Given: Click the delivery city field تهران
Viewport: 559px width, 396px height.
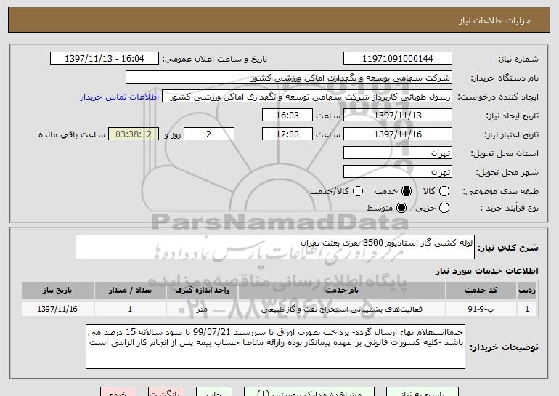Looking at the screenshot, I should click(398, 172).
